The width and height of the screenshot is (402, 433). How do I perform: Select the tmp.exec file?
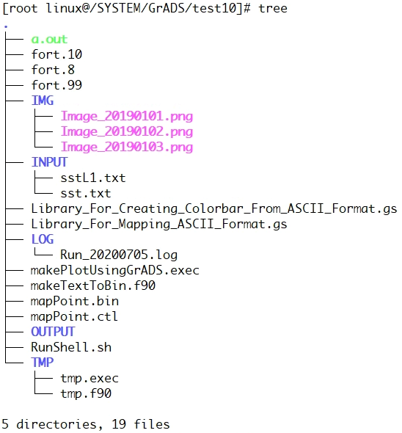[x=89, y=378]
